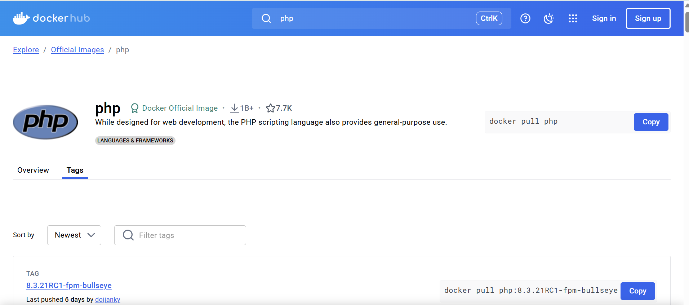Click the 1B+ downloads count
This screenshot has width=689, height=305.
pos(247,108)
